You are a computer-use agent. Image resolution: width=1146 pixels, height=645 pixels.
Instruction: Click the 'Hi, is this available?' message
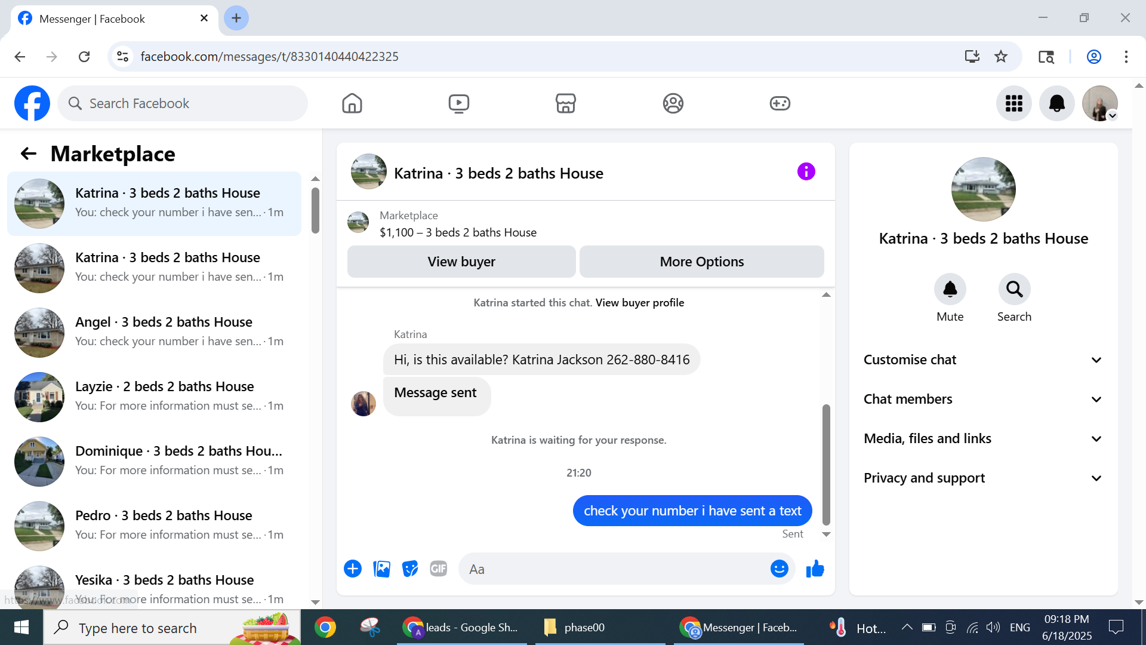coord(541,360)
